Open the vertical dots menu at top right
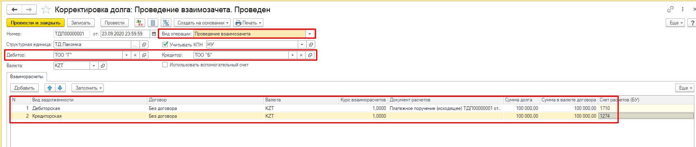The height and width of the screenshot is (147, 696). [x=683, y=9]
